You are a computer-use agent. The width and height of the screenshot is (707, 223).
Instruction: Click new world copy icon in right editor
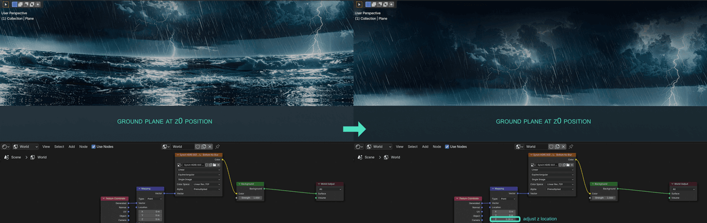tap(557, 147)
